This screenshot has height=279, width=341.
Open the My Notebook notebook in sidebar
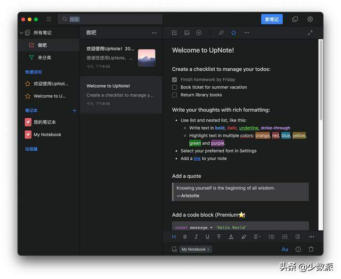pos(43,135)
